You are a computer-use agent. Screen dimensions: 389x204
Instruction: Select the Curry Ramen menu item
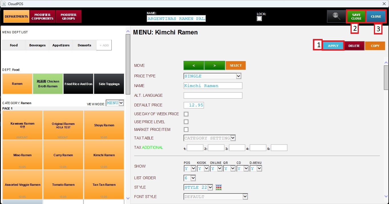click(x=63, y=155)
